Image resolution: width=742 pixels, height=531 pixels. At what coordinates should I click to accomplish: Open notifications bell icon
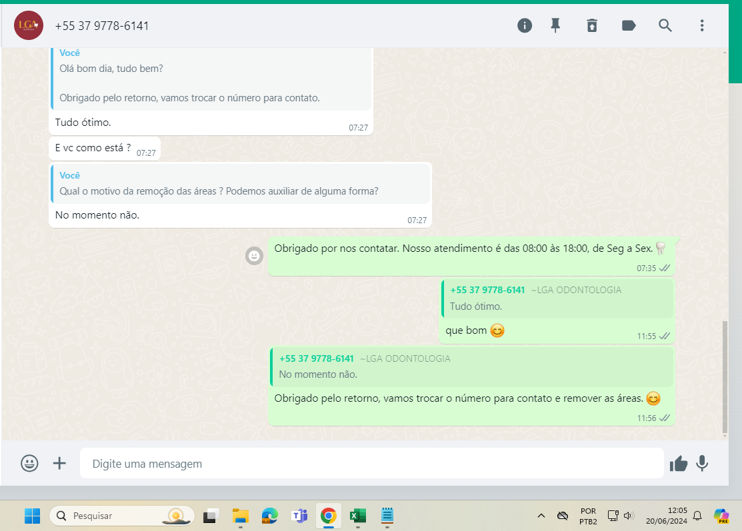tap(697, 516)
